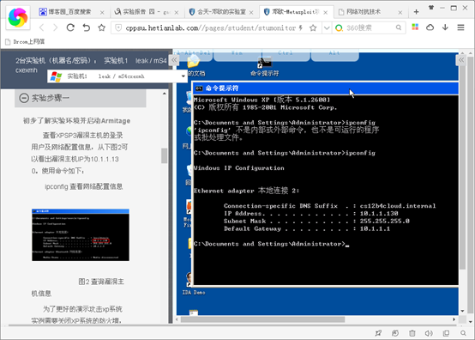Click the Alt key button above remote desktop
Screen dimensions: 475x340
[x=334, y=54]
